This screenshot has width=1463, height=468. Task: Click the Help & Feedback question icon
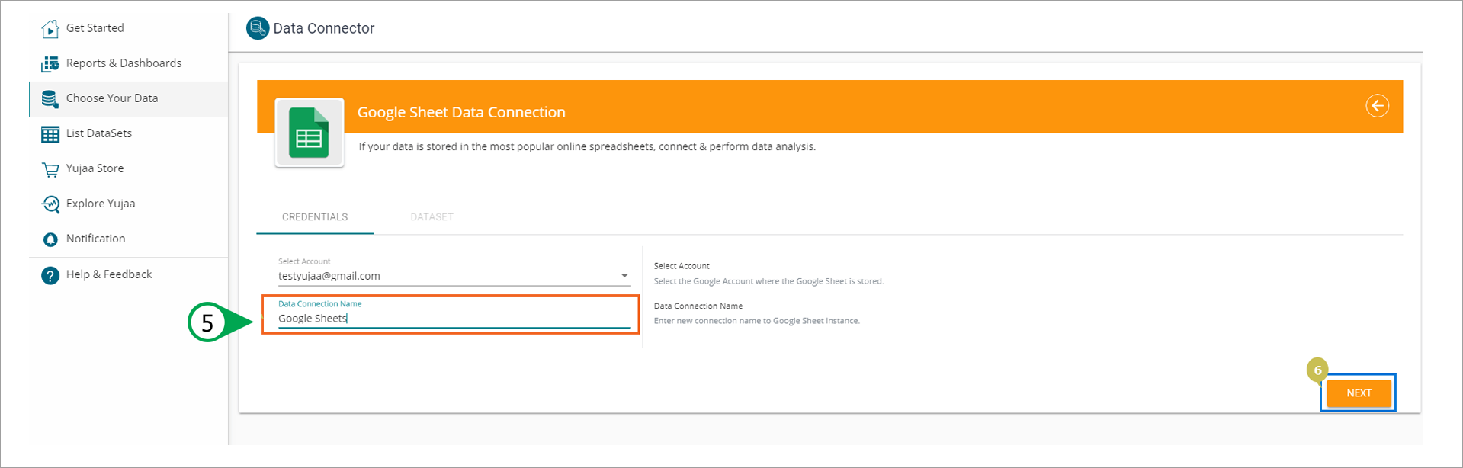pos(50,275)
